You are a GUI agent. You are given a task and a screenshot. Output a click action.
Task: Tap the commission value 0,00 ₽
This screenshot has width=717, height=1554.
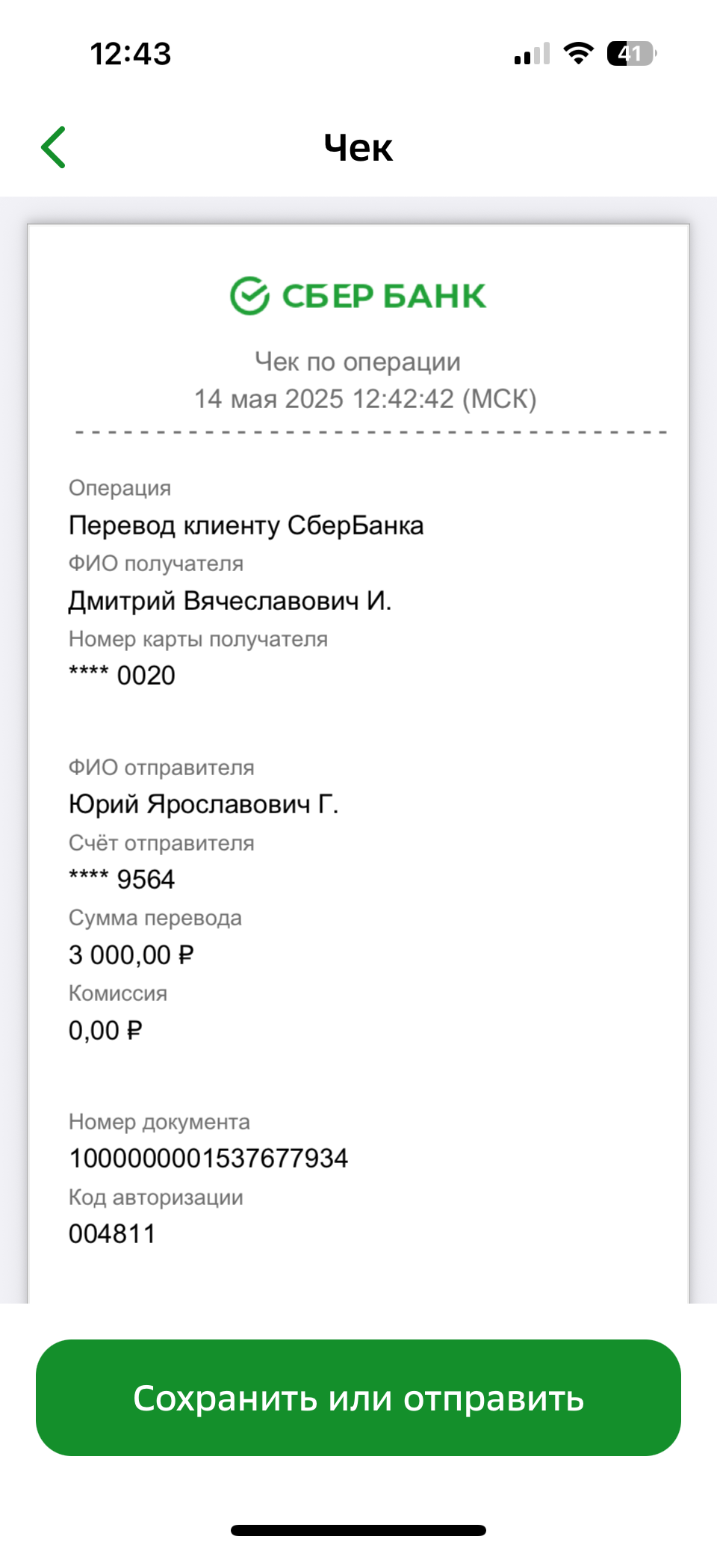coord(105,1030)
